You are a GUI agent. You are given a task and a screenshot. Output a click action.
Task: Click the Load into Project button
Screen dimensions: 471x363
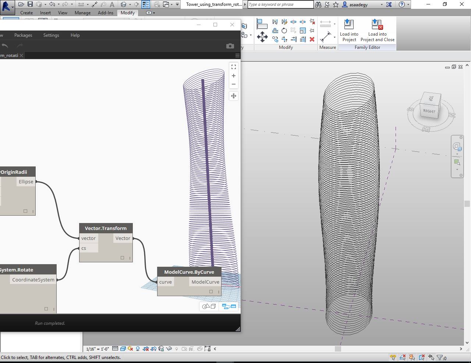click(x=349, y=29)
